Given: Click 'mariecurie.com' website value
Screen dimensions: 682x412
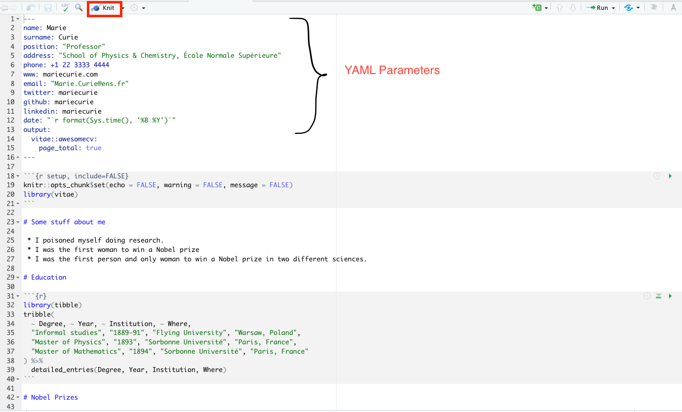Looking at the screenshot, I should (x=70, y=74).
